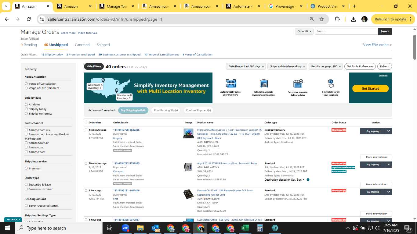Click the browser back arrow

pos(7,19)
